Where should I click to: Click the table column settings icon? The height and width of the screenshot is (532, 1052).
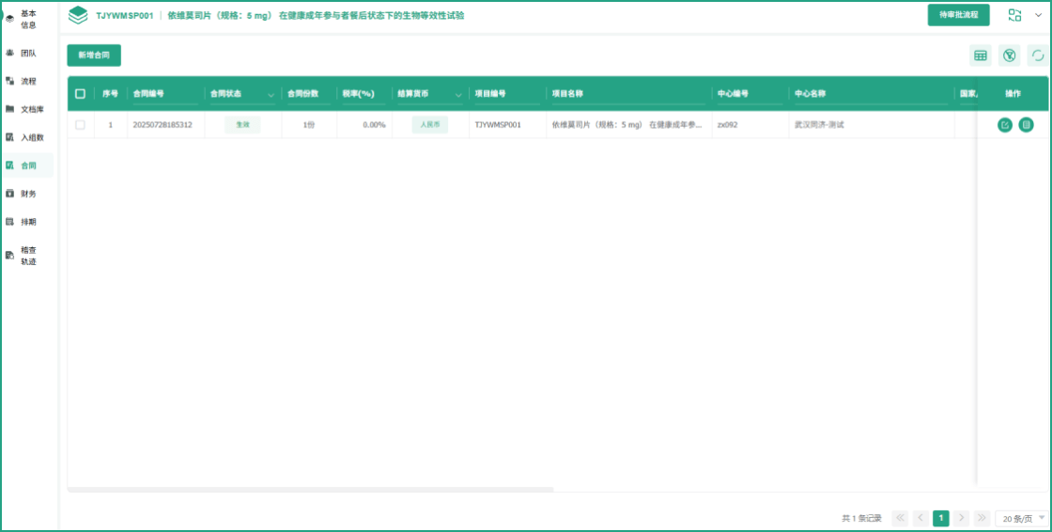tap(981, 55)
